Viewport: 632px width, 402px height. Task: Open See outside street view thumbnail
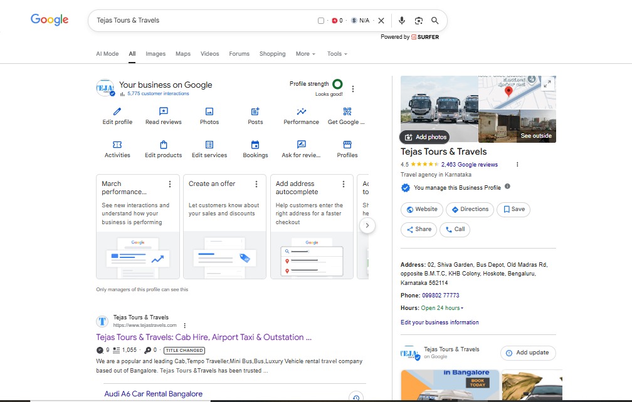517,126
